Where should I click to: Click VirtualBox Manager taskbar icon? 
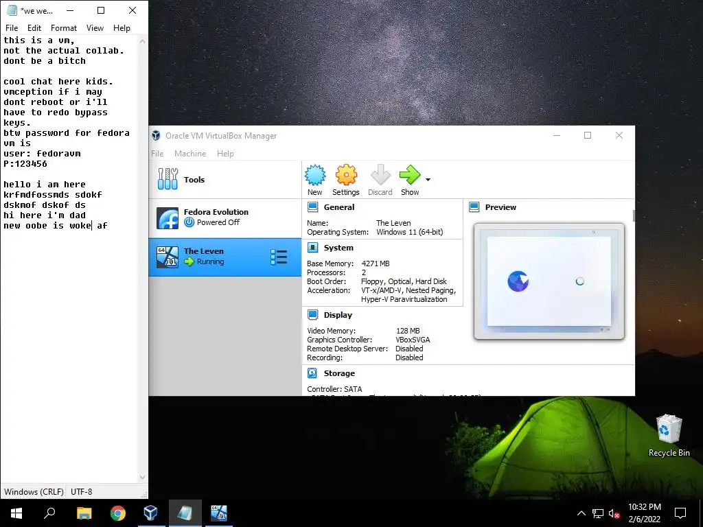point(150,513)
